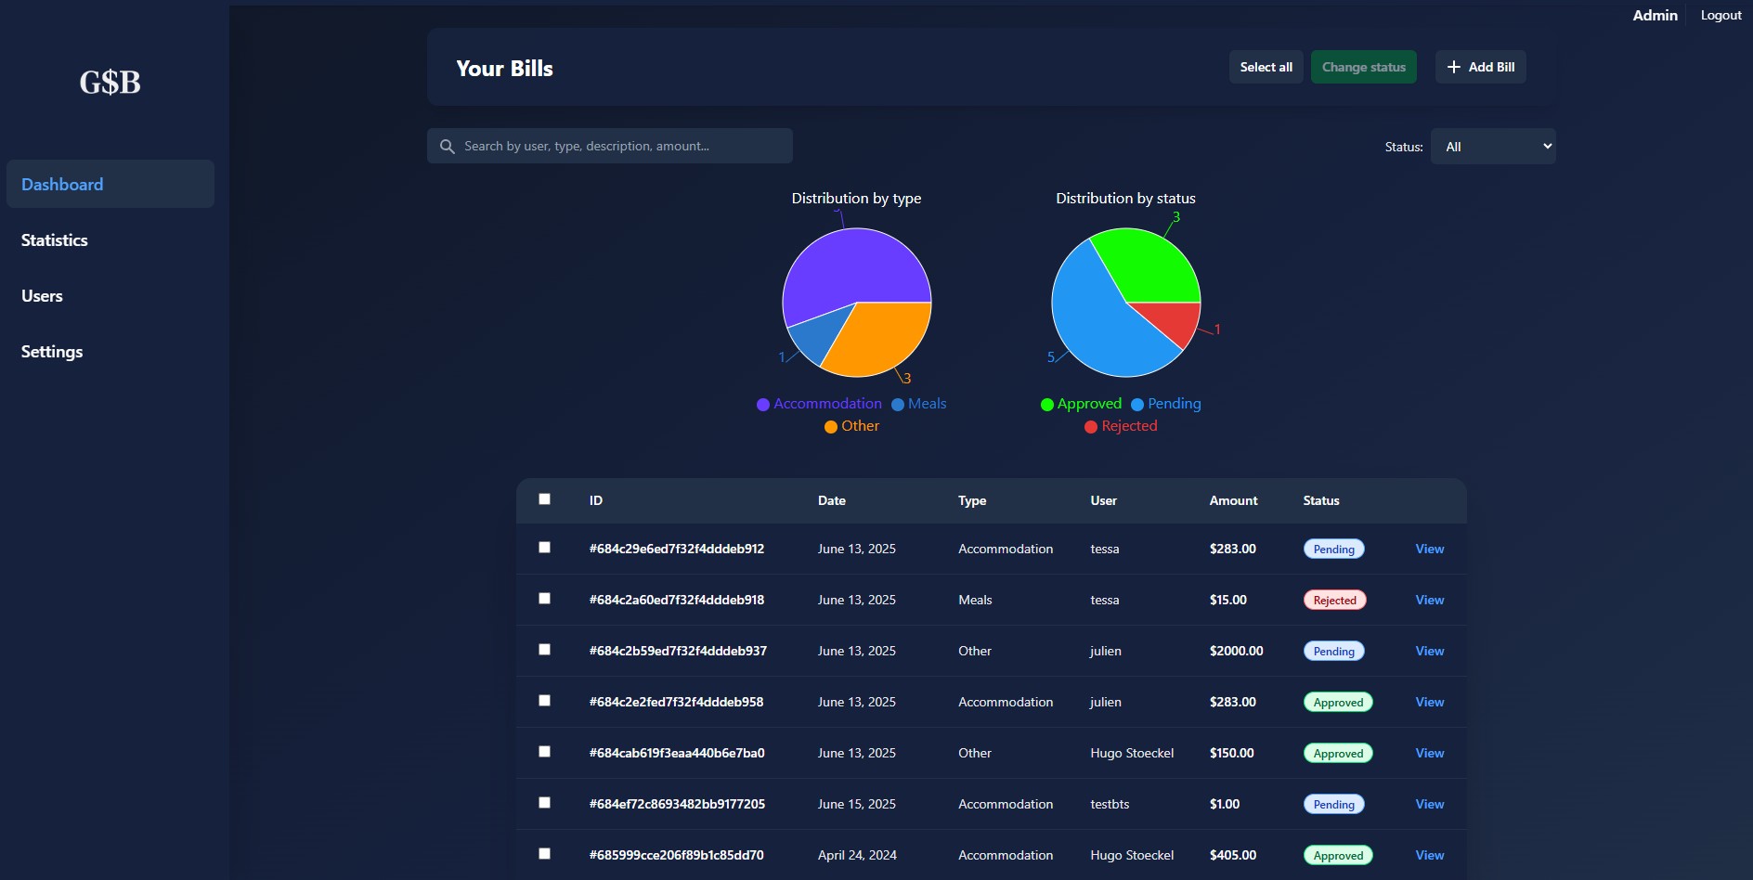
Task: Click the Approved legend marker
Action: pyautogui.click(x=1047, y=405)
